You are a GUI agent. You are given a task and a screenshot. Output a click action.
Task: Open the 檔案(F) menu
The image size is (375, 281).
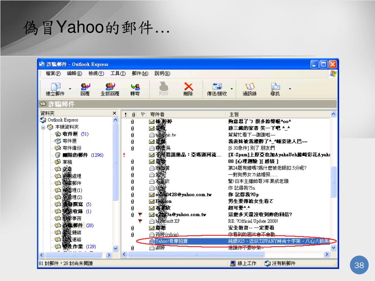tap(53, 73)
